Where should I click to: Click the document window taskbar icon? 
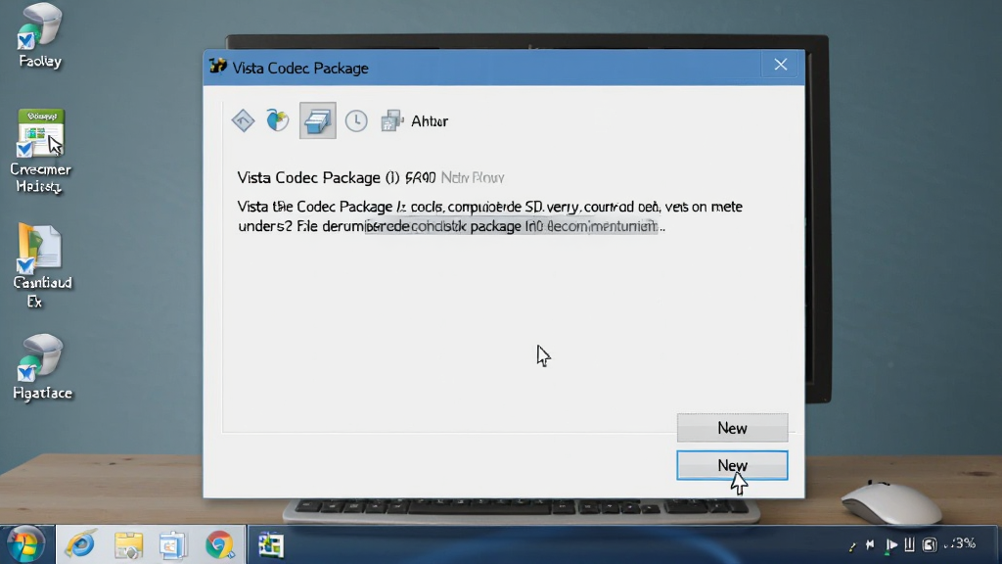172,545
